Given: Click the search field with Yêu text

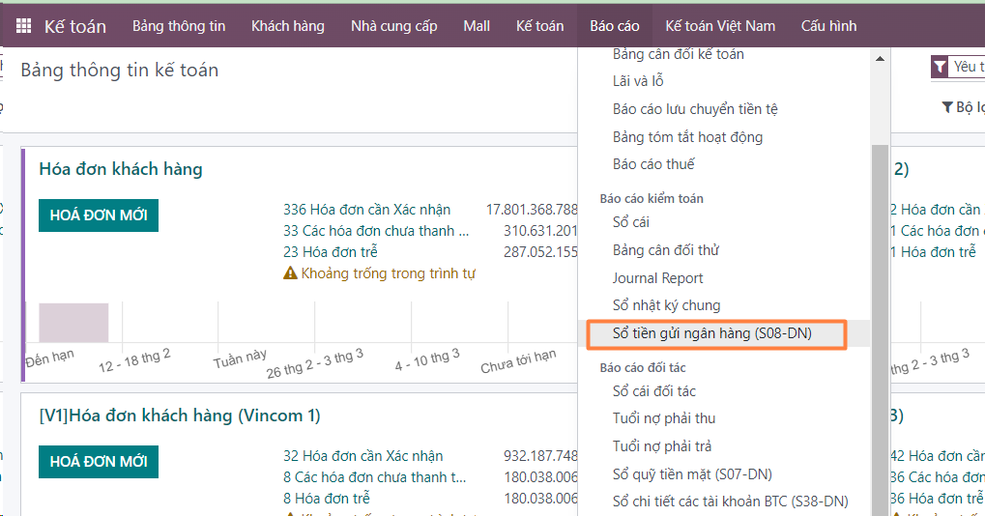Looking at the screenshot, I should (x=968, y=67).
